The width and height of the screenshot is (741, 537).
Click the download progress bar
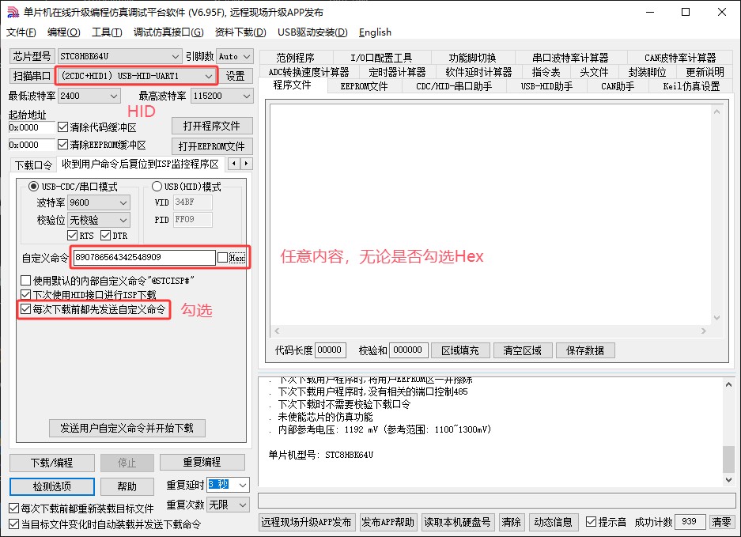coord(497,501)
